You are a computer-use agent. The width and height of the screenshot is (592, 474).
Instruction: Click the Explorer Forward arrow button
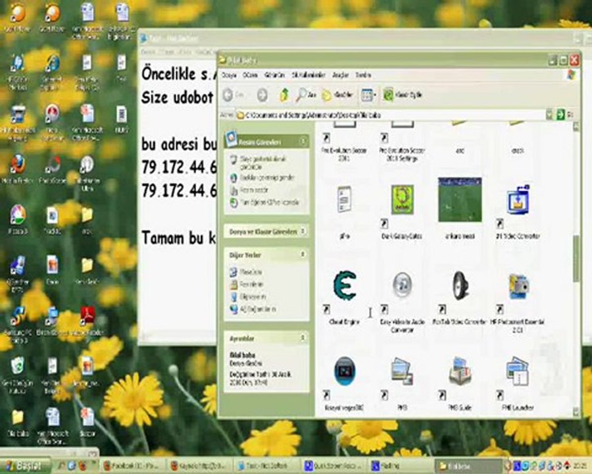pos(262,95)
